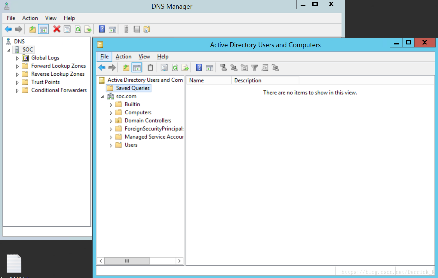Screen dimensions: 438x278
Task: Expand the Global Logs node
Action: click(x=17, y=58)
